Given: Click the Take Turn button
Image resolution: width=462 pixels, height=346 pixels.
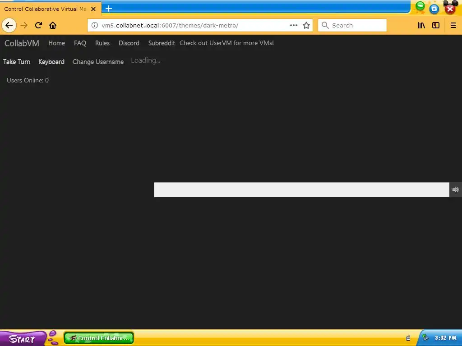Looking at the screenshot, I should coord(17,62).
